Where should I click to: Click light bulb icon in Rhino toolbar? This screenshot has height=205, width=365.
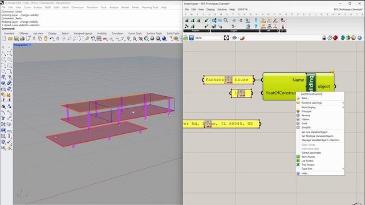tap(129, 39)
